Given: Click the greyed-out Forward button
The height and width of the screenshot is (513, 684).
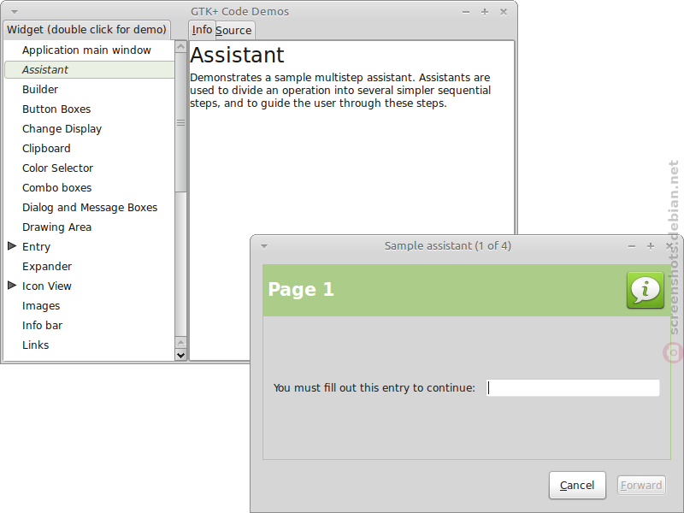Looking at the screenshot, I should (x=641, y=485).
